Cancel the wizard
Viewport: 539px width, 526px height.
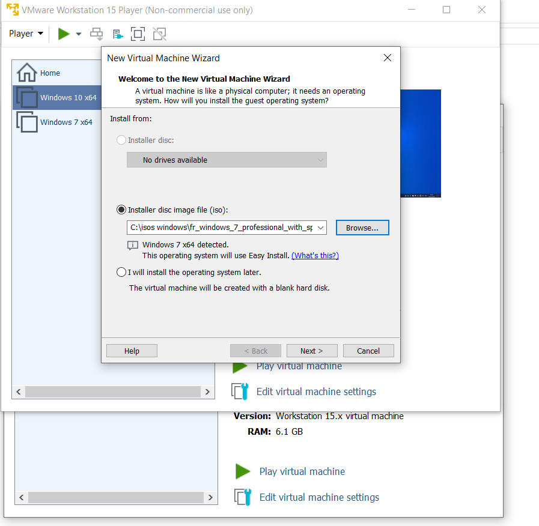coord(368,351)
